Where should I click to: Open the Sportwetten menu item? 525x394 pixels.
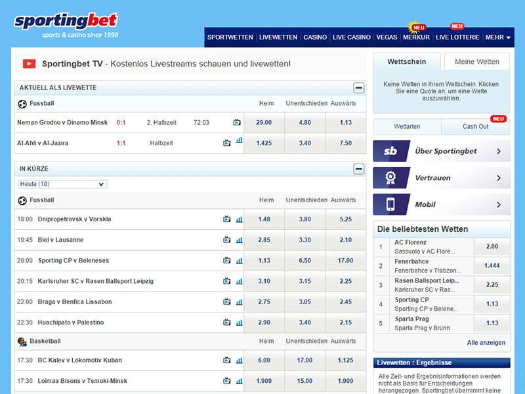[230, 37]
